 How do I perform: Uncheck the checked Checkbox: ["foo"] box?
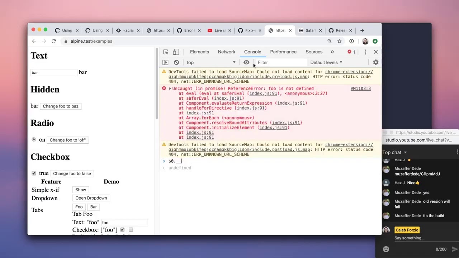click(122, 230)
